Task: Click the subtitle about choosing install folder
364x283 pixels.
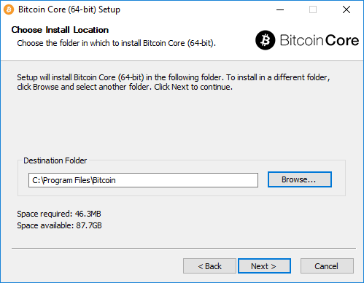Action: [117, 43]
